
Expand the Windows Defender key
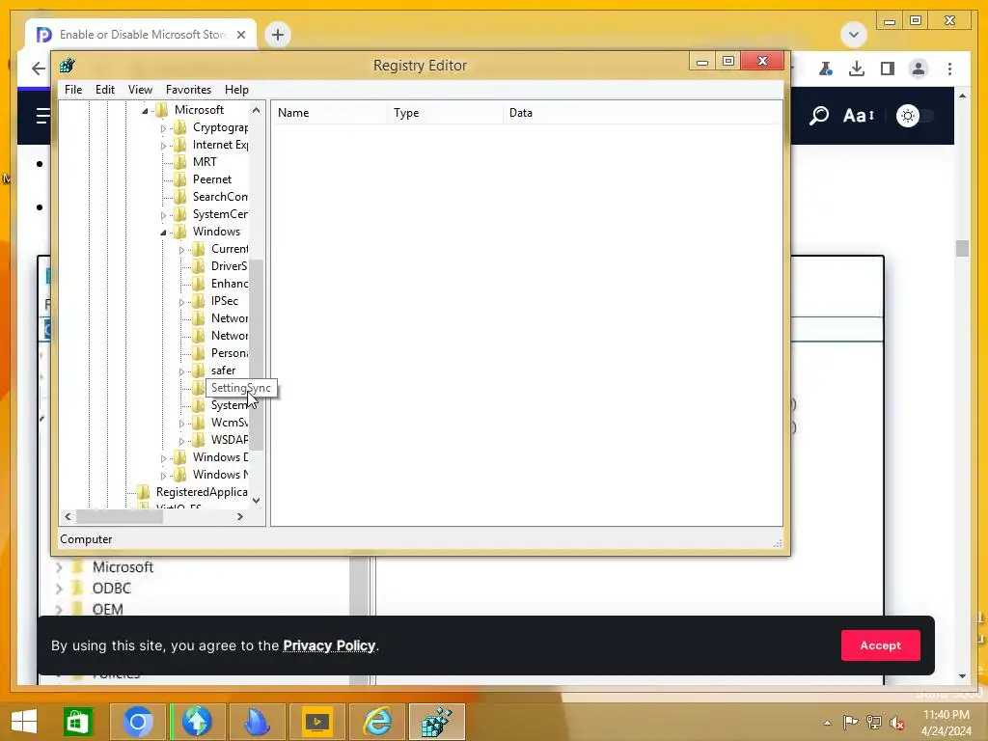163,458
